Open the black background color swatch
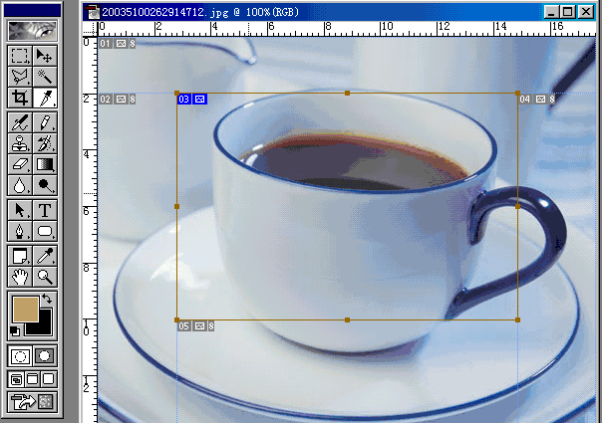This screenshot has height=423, width=602. coord(40,321)
